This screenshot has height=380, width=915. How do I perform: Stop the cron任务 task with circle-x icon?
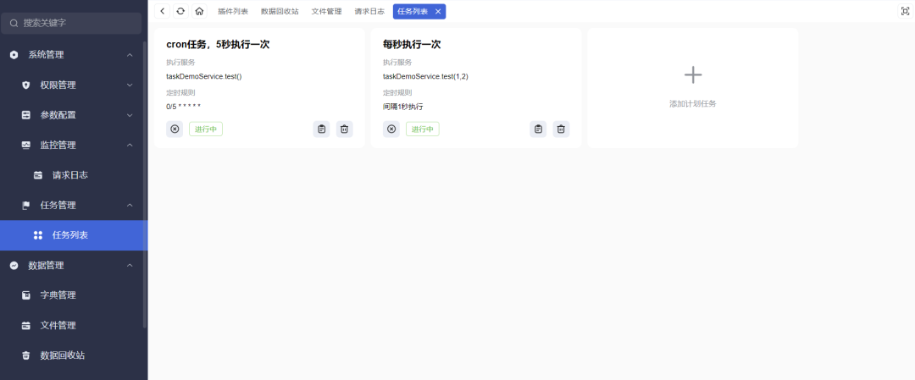tap(175, 129)
